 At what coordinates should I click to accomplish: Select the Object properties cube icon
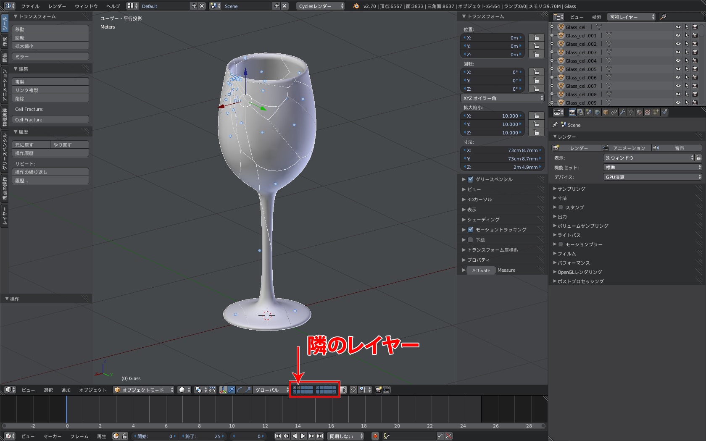[x=606, y=112]
